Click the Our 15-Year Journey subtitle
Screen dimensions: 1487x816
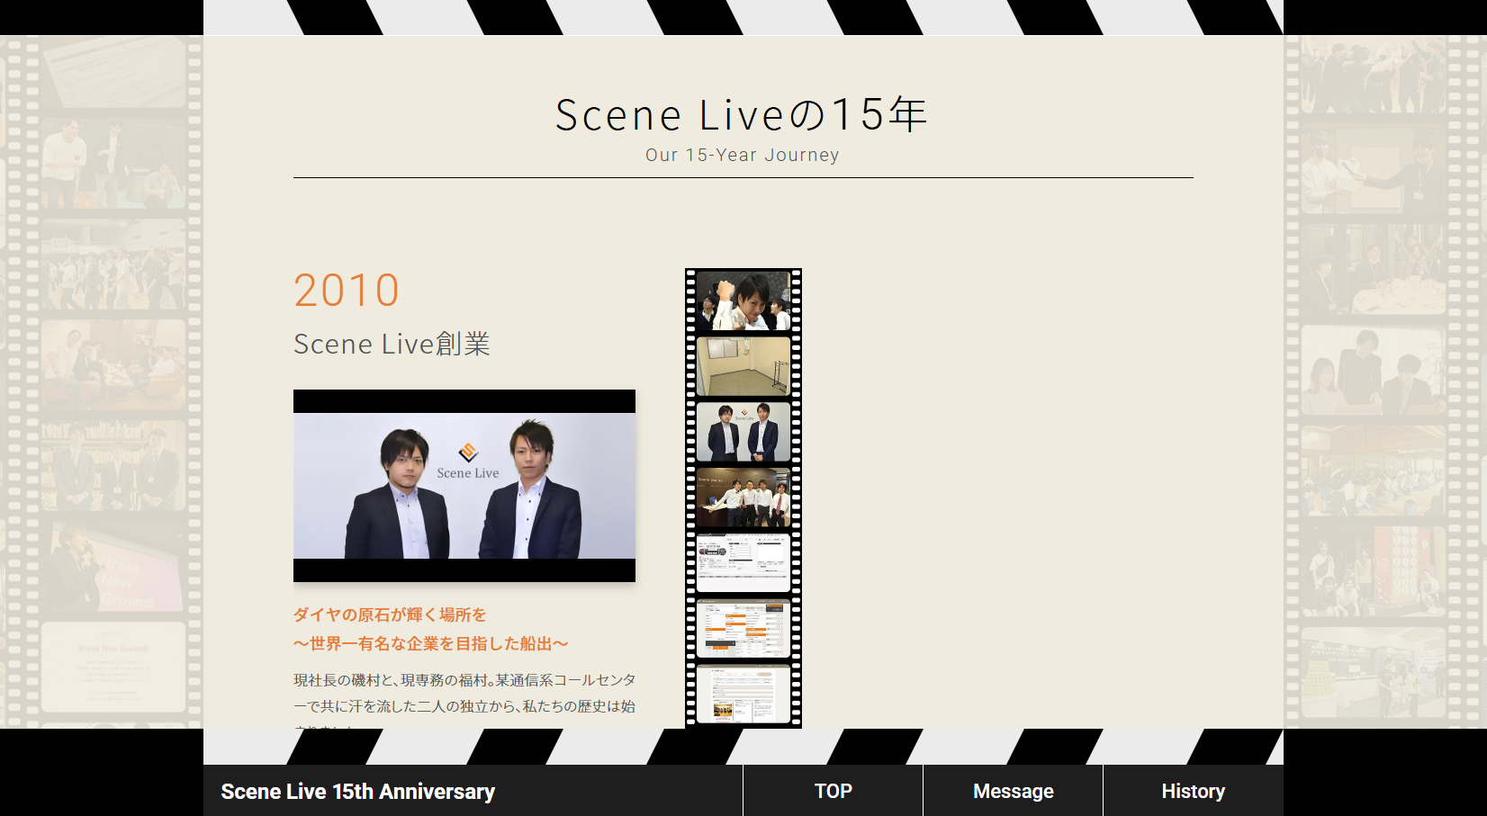(743, 155)
